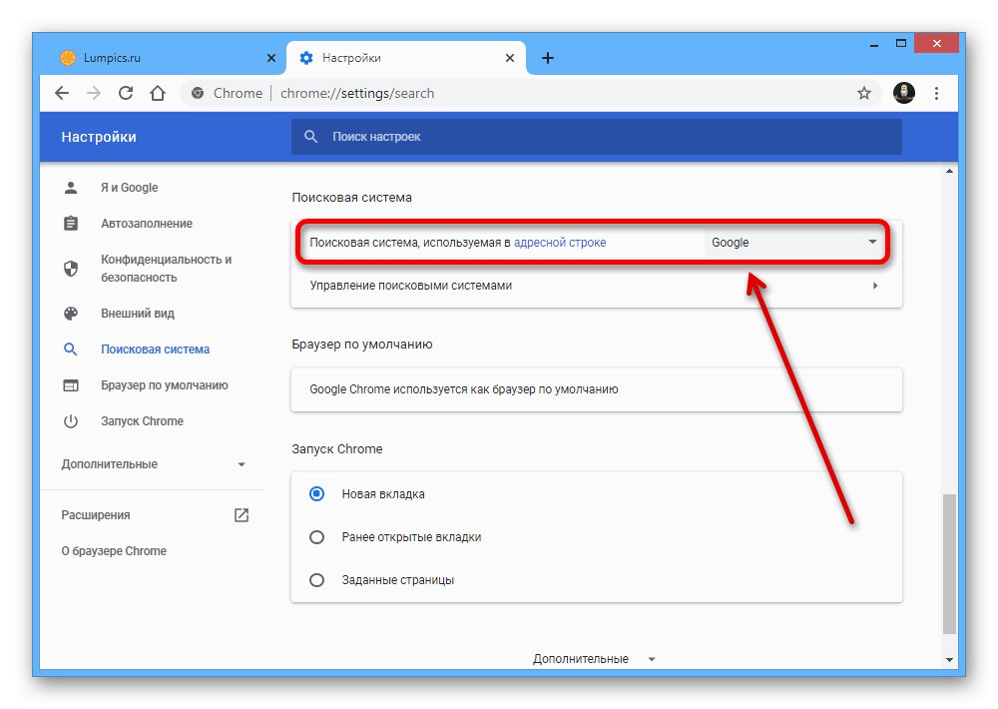The image size is (998, 709).
Task: Open the адресной строке link
Action: point(560,243)
